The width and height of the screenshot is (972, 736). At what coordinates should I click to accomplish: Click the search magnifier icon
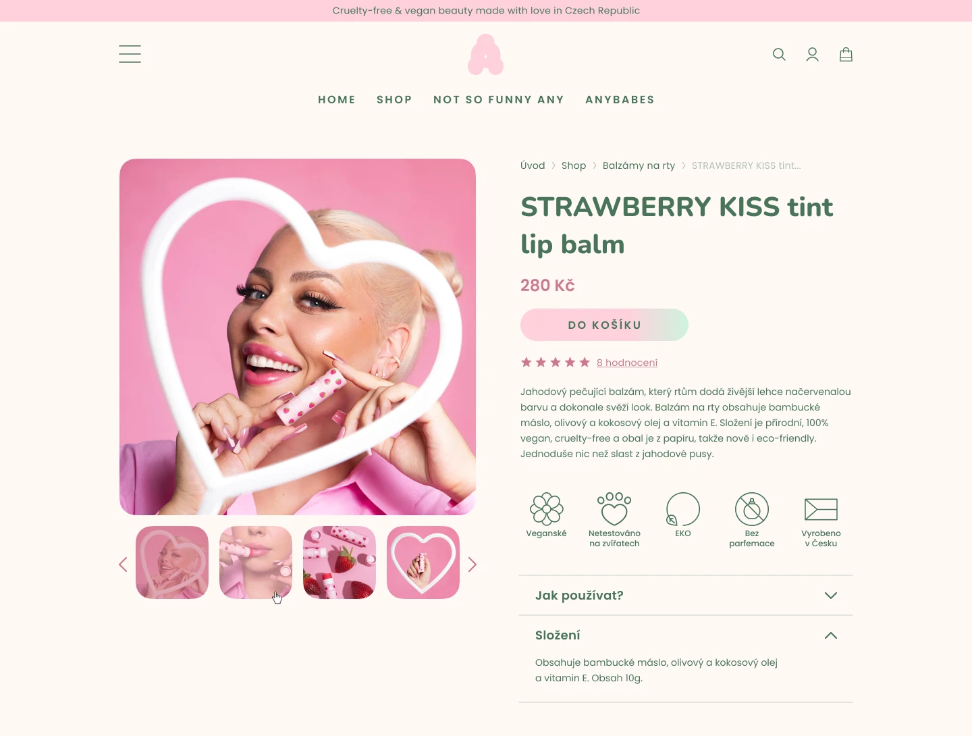tap(779, 54)
